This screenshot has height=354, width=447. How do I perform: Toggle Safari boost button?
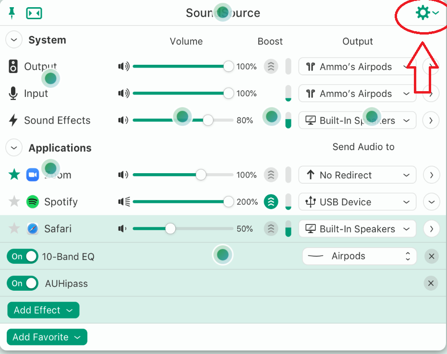271,228
